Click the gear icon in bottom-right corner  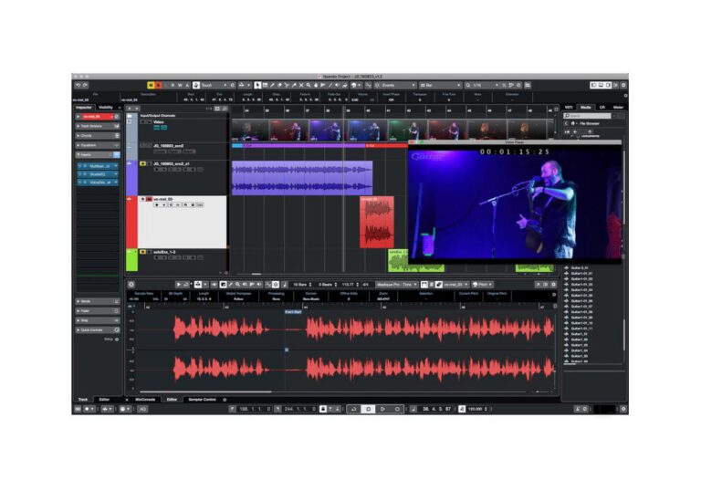click(x=623, y=409)
